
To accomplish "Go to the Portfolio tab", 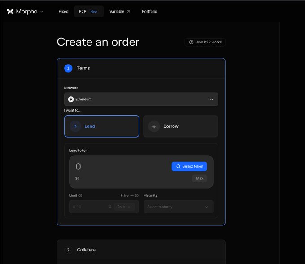I will (x=149, y=12).
